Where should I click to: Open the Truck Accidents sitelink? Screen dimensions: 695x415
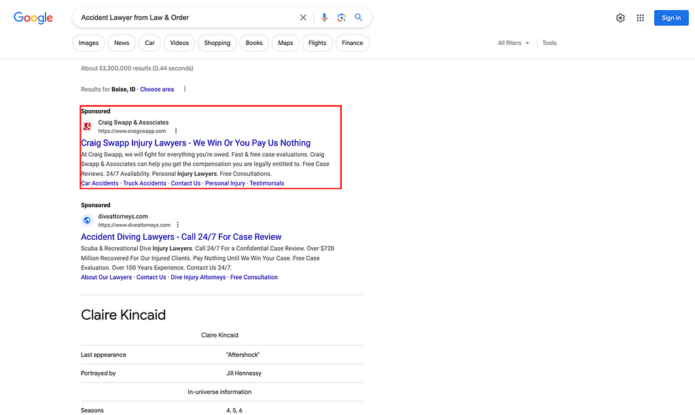pos(145,183)
